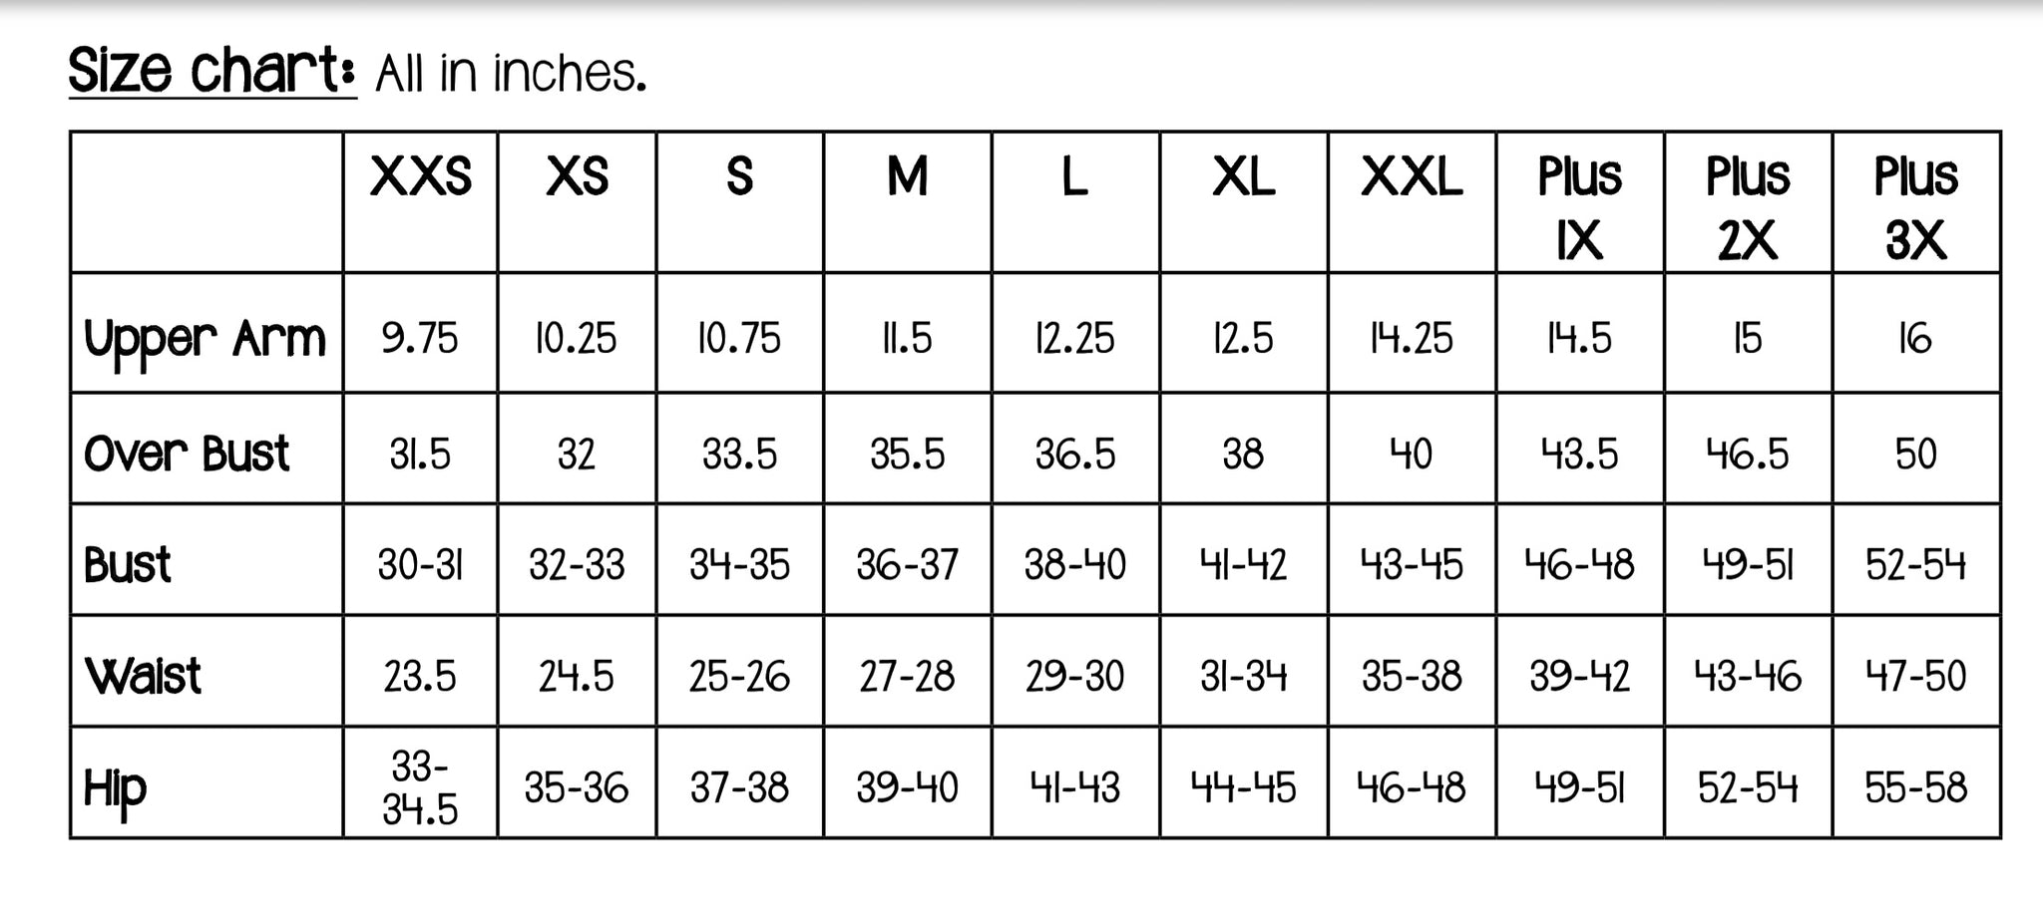This screenshot has height=915, width=2043.
Task: Select the L waist cell 29-30
Action: [x=1074, y=677]
